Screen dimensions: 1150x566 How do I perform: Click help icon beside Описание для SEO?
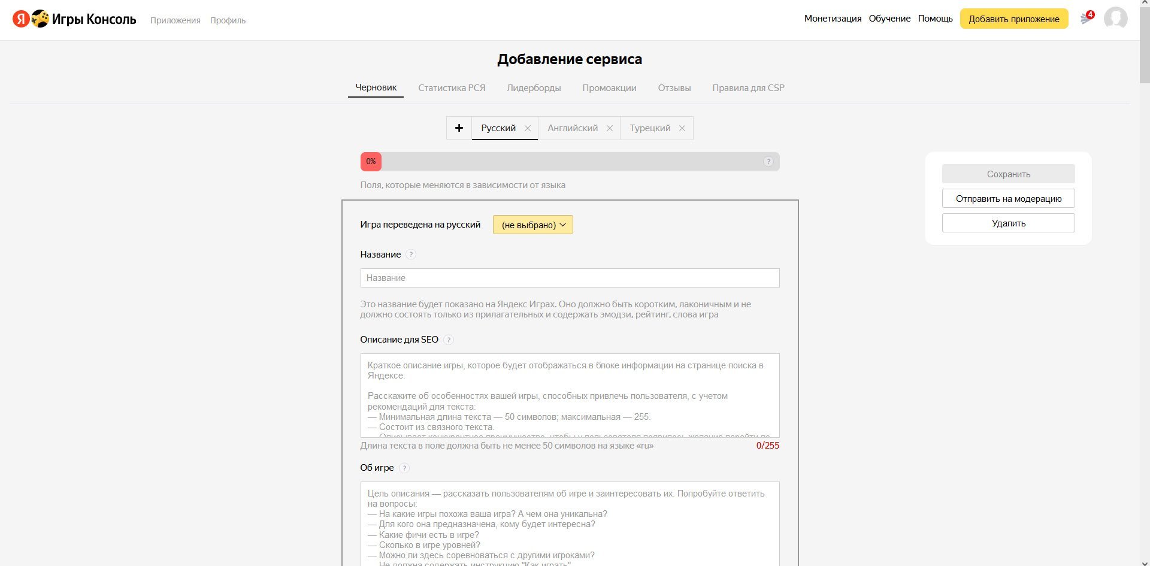click(x=449, y=340)
